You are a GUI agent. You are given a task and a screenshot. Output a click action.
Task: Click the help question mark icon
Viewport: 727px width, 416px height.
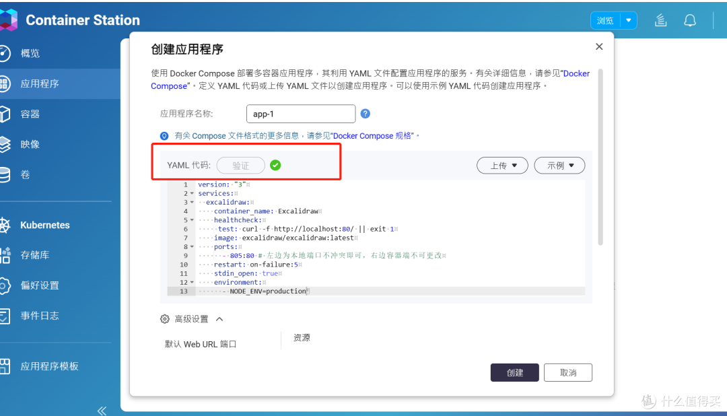coord(366,114)
